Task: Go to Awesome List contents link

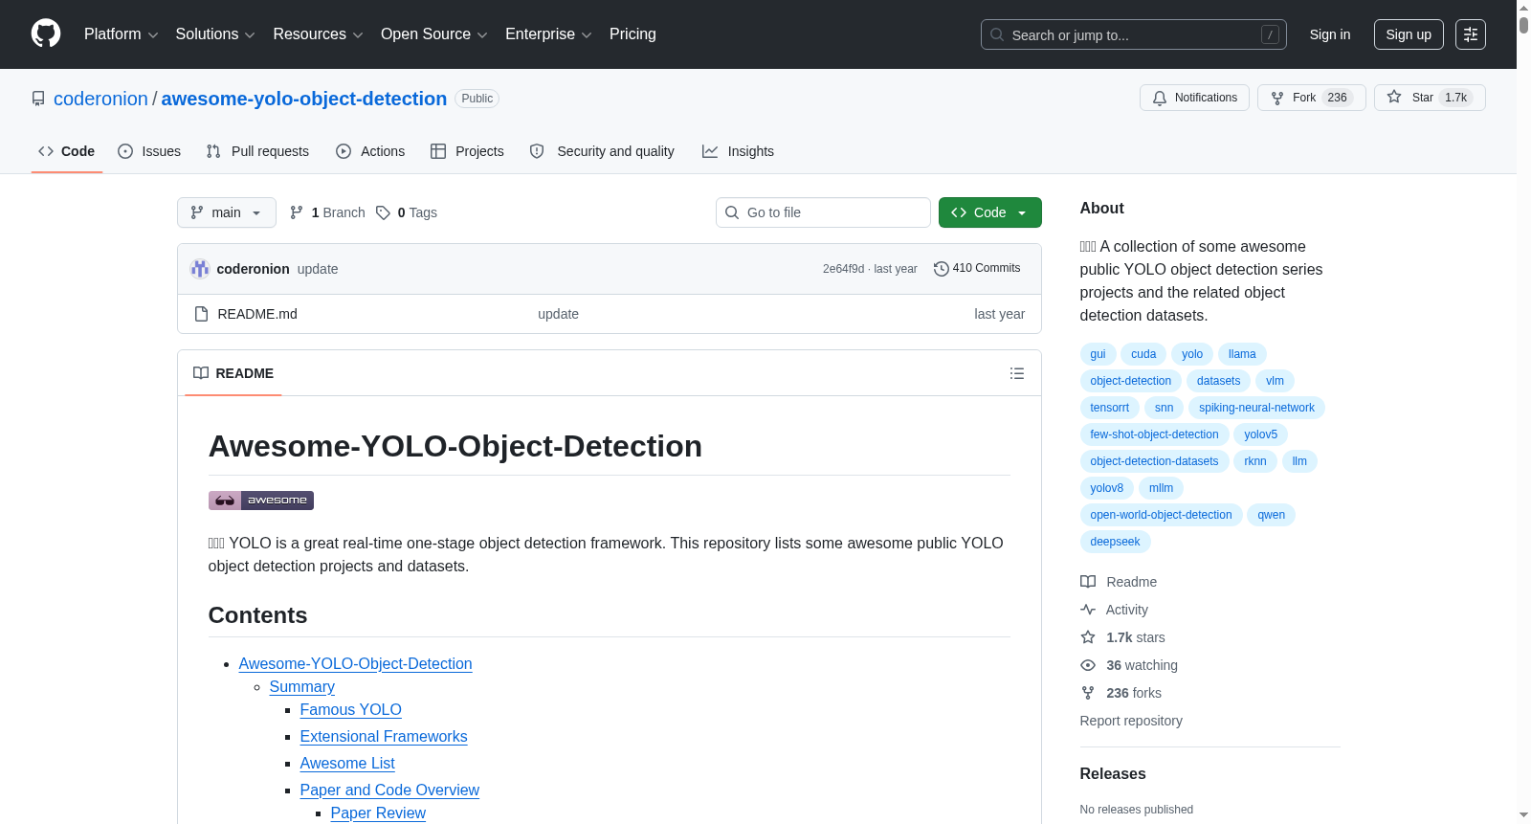Action: 347,764
